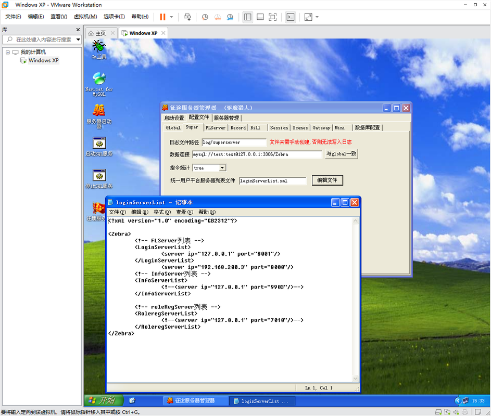Open the 查看(V) menu in VMware
This screenshot has height=416, width=491.
tap(58, 17)
